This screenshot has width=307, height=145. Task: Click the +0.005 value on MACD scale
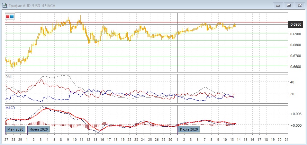[295, 114]
